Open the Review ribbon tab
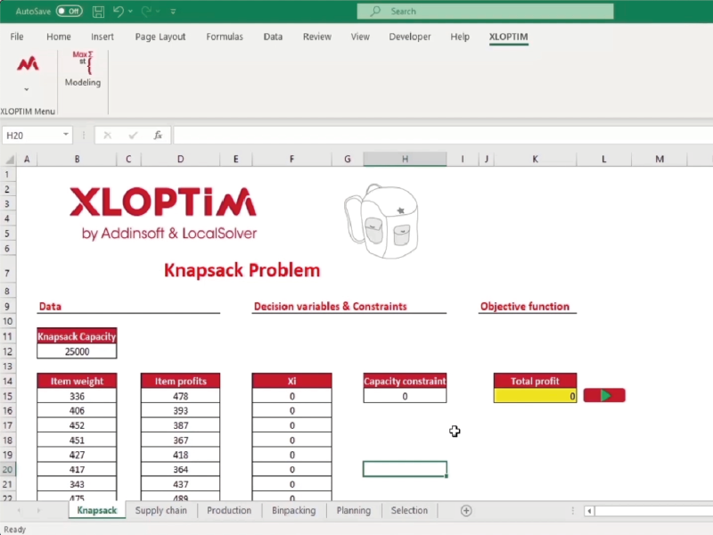The image size is (713, 535). tap(317, 37)
